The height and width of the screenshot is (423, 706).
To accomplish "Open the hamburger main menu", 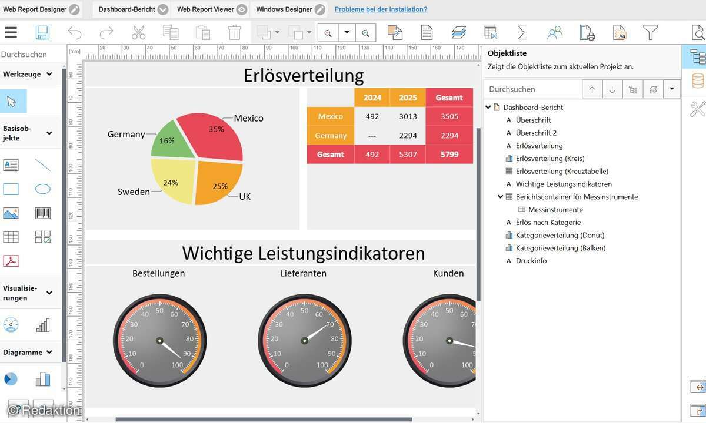I will (11, 32).
